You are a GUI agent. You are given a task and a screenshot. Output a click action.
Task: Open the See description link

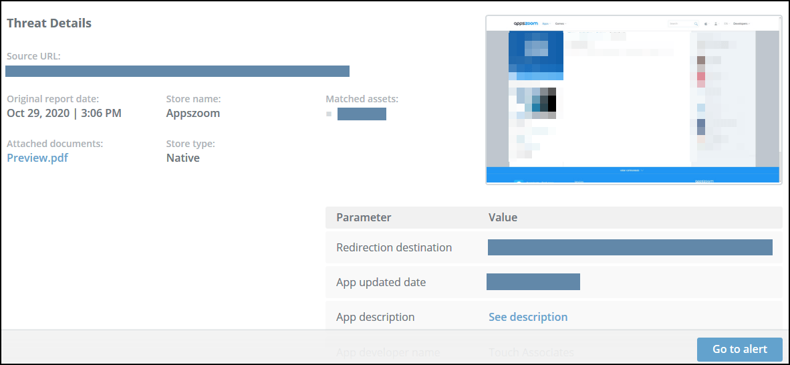pos(528,317)
